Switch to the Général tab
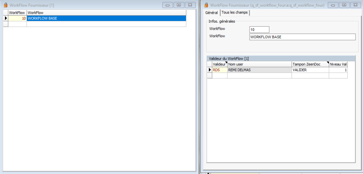This screenshot has width=363, height=174. tap(211, 12)
